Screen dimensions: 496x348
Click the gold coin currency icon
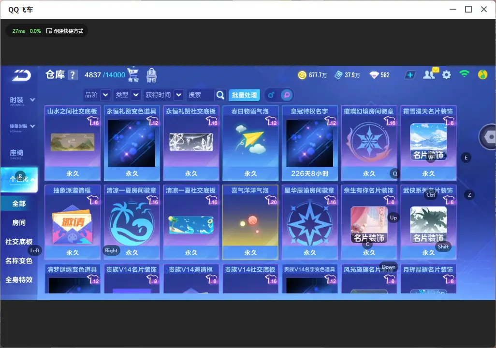(x=302, y=75)
